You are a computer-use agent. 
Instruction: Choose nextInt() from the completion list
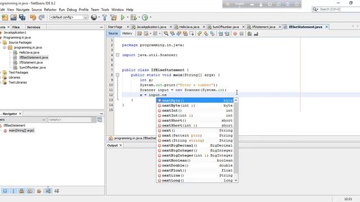tap(195, 111)
